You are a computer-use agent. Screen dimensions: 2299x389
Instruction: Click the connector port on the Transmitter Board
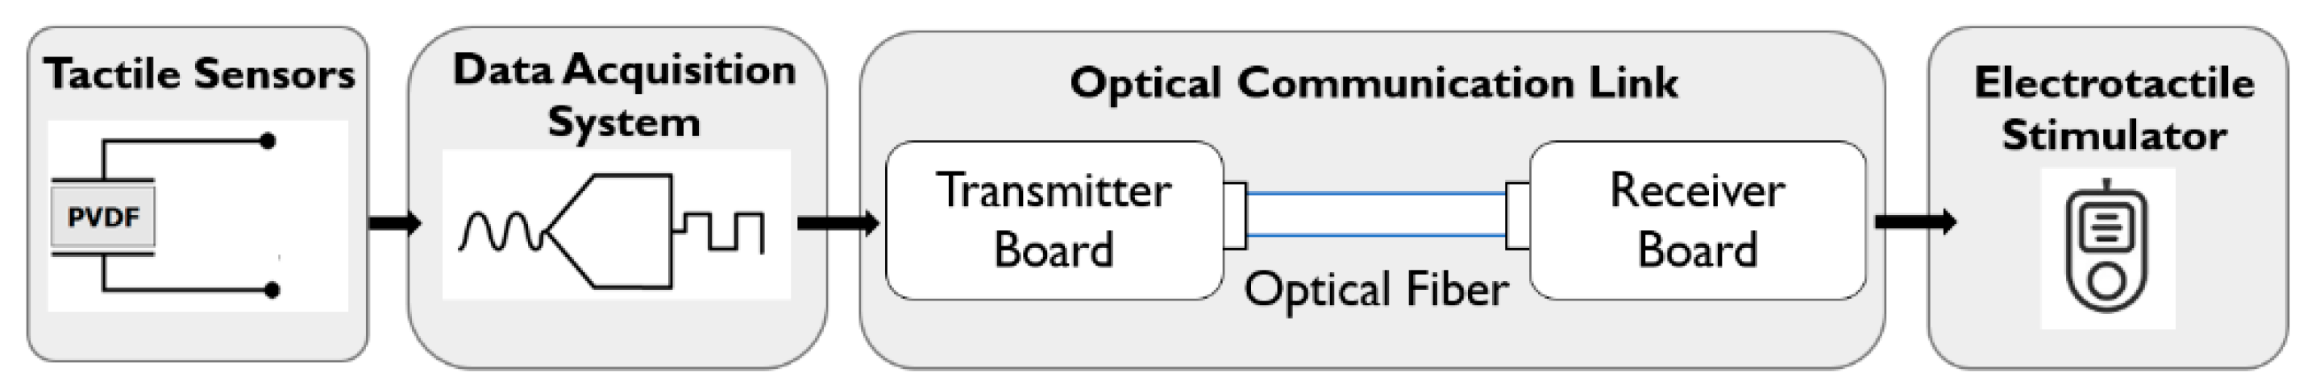point(1235,215)
